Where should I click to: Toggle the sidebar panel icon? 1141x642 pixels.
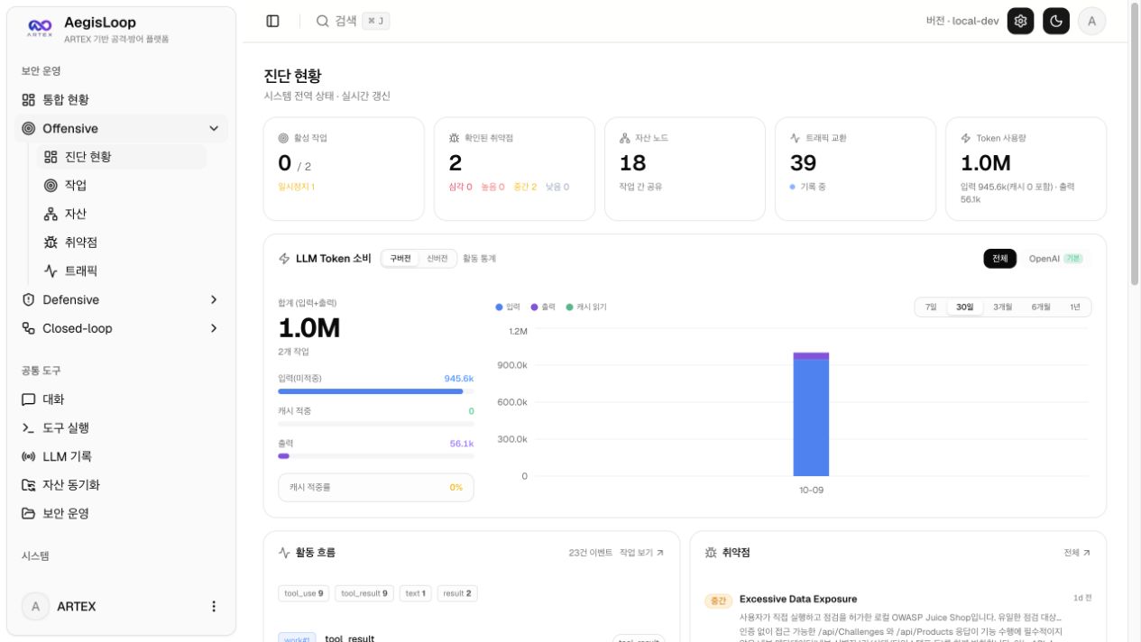[272, 21]
